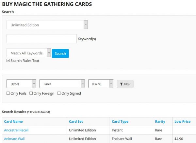The image size is (196, 143).
Task: Sort by the Low Price header
Action: (x=182, y=122)
